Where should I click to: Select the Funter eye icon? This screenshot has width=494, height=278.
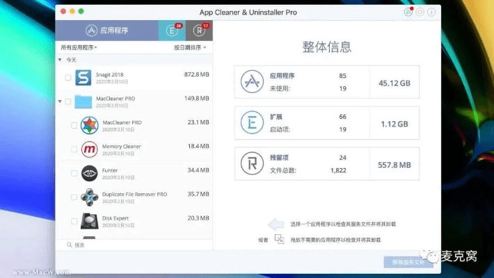click(x=89, y=173)
